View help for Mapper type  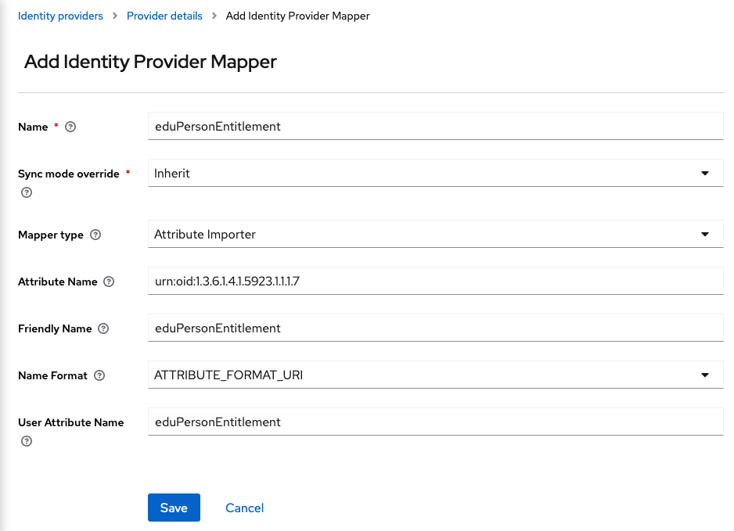coord(95,235)
